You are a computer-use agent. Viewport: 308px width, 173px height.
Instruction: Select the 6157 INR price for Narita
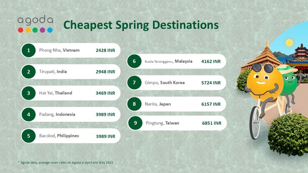(x=211, y=104)
